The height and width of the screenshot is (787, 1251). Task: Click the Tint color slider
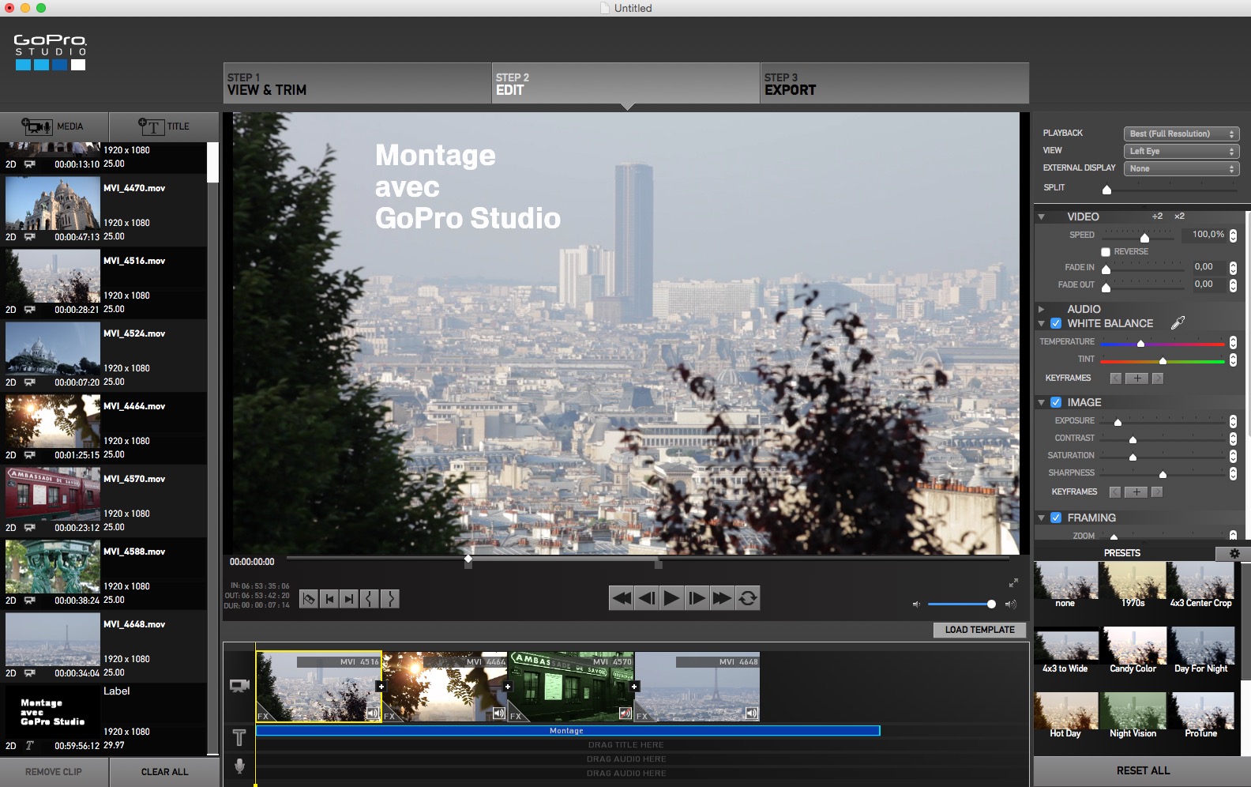[1162, 360]
